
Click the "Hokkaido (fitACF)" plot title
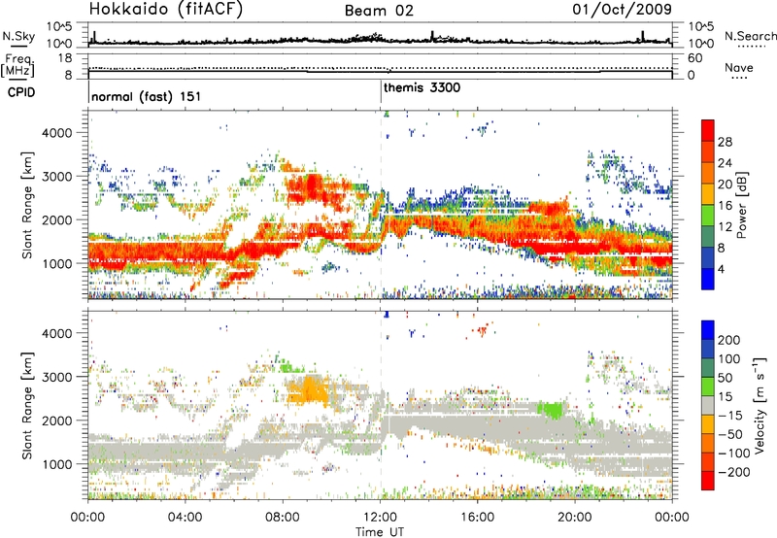click(166, 10)
